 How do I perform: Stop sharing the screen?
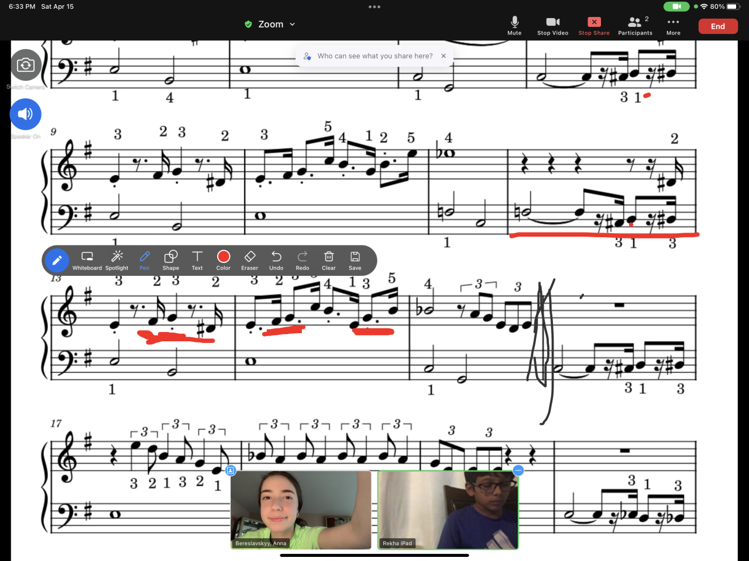pyautogui.click(x=594, y=26)
